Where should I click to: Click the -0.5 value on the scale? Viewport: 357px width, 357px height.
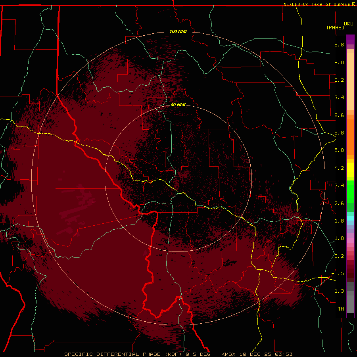click(x=338, y=274)
